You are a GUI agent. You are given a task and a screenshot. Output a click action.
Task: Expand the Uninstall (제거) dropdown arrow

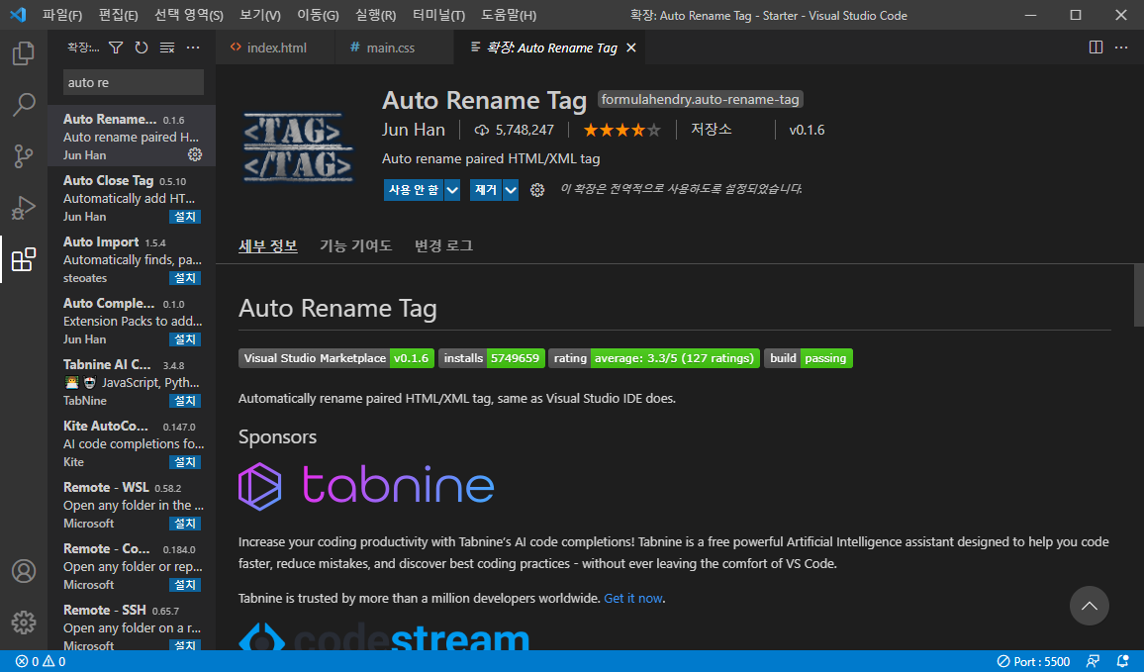511,190
